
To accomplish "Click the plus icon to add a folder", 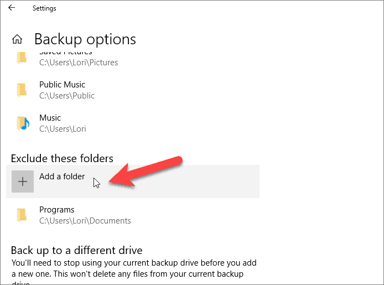I will pos(23,182).
